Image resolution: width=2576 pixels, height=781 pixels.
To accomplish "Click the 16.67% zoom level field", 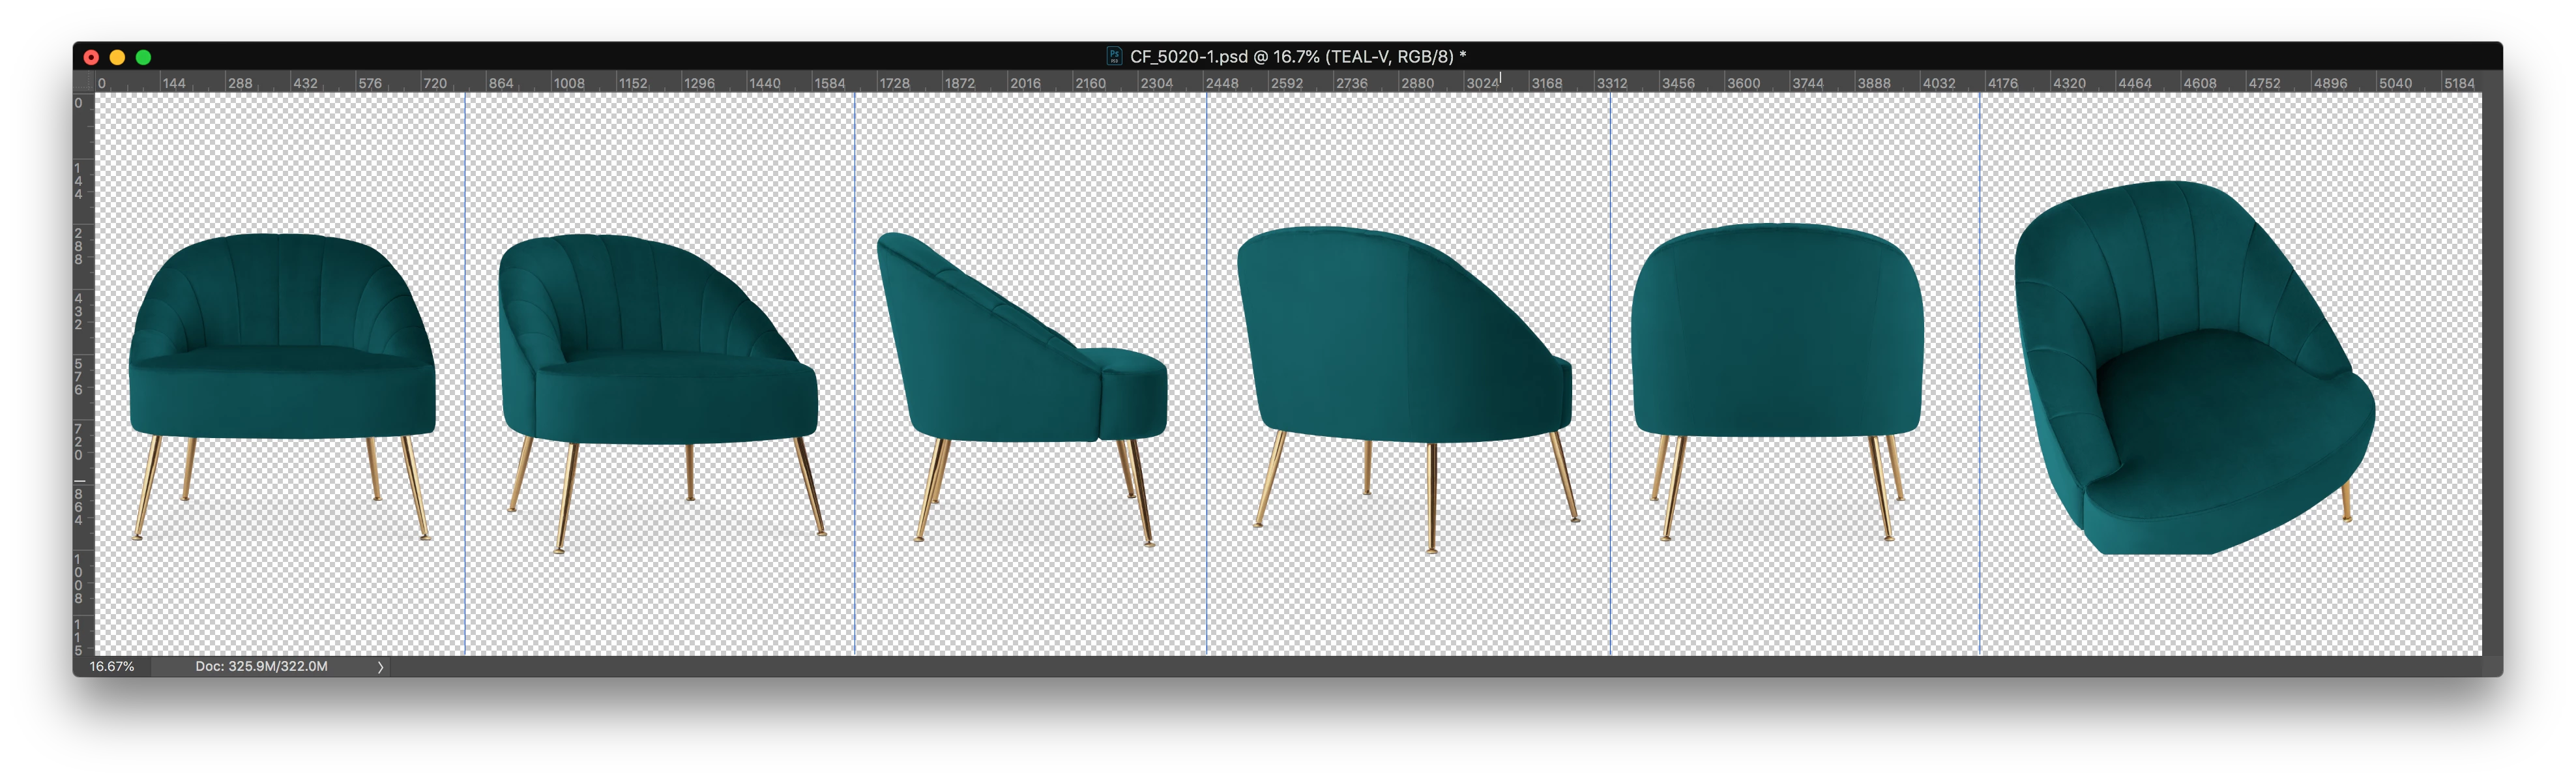I will click(x=112, y=666).
